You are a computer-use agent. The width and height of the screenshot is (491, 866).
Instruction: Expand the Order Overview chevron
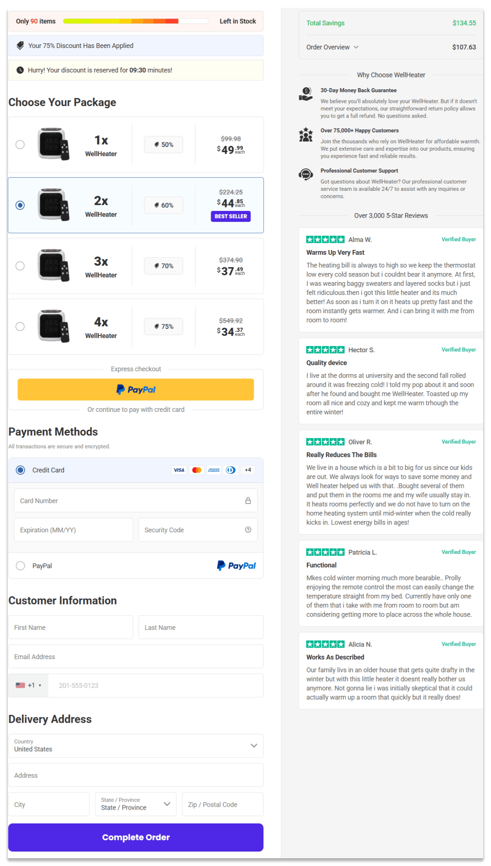[x=356, y=47]
